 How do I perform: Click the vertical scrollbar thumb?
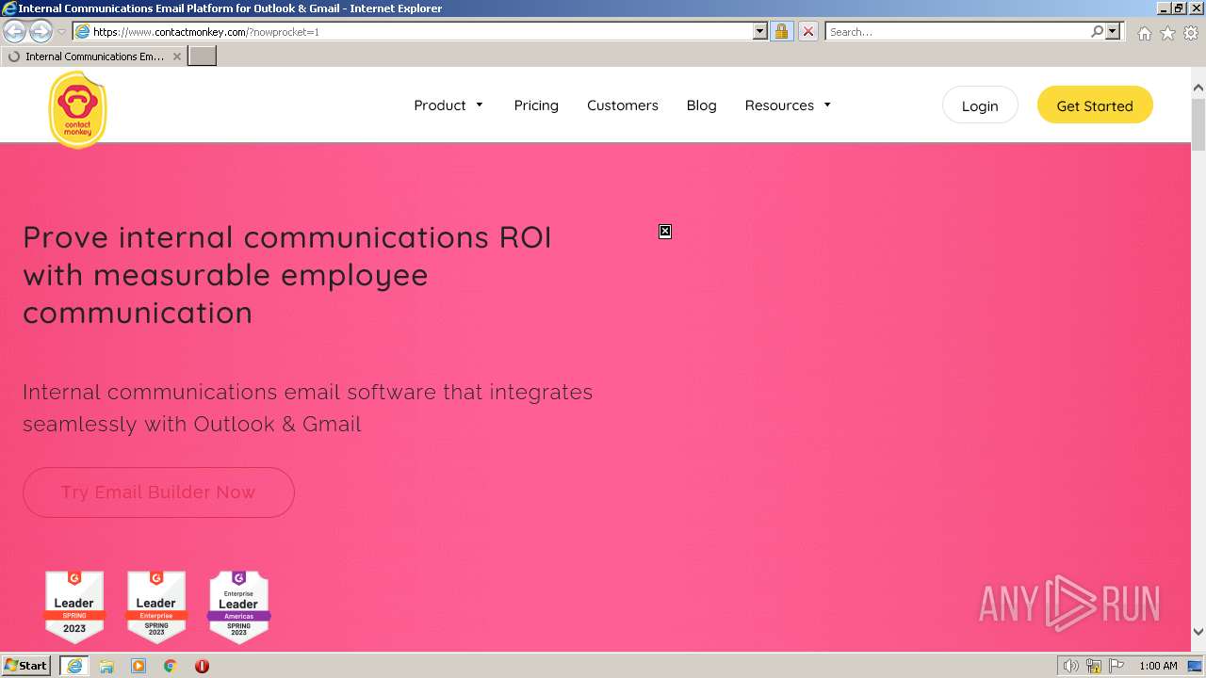(1198, 123)
